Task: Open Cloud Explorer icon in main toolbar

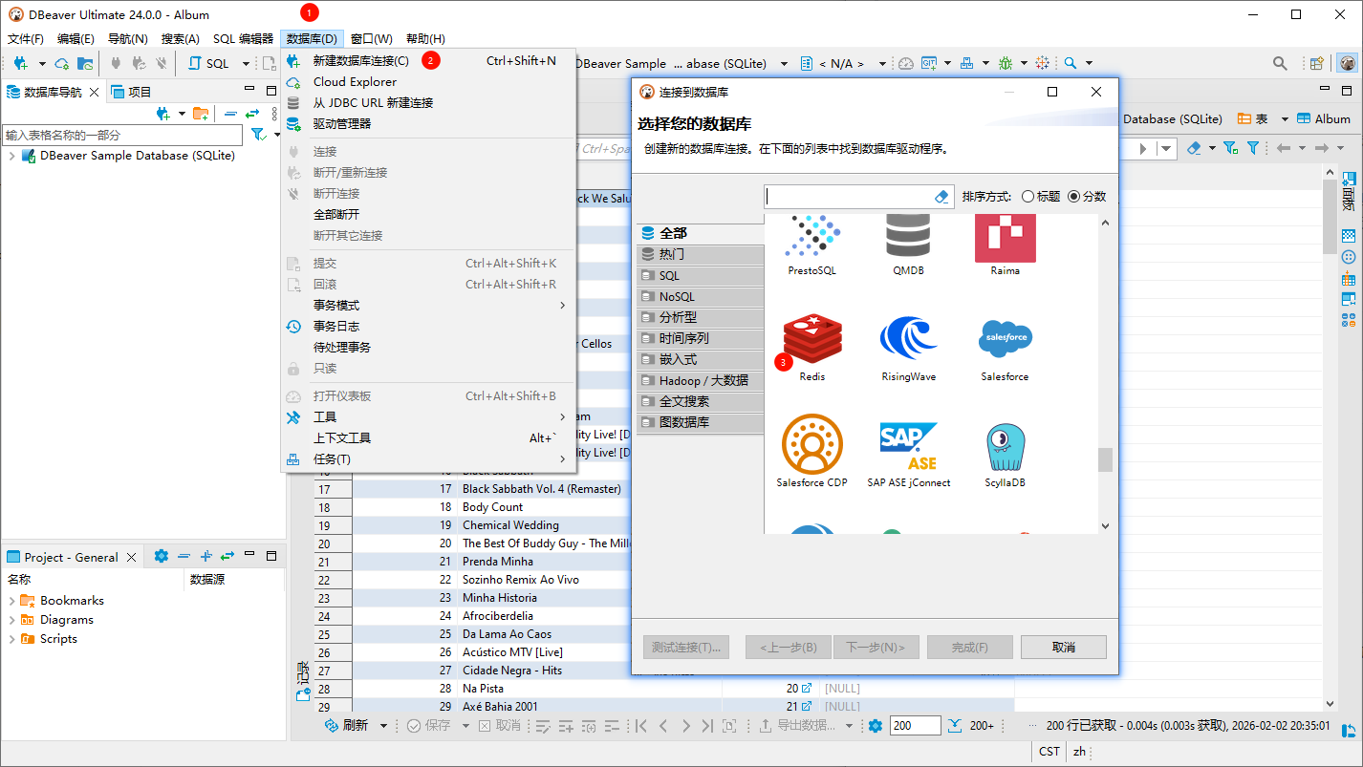Action: tap(62, 63)
